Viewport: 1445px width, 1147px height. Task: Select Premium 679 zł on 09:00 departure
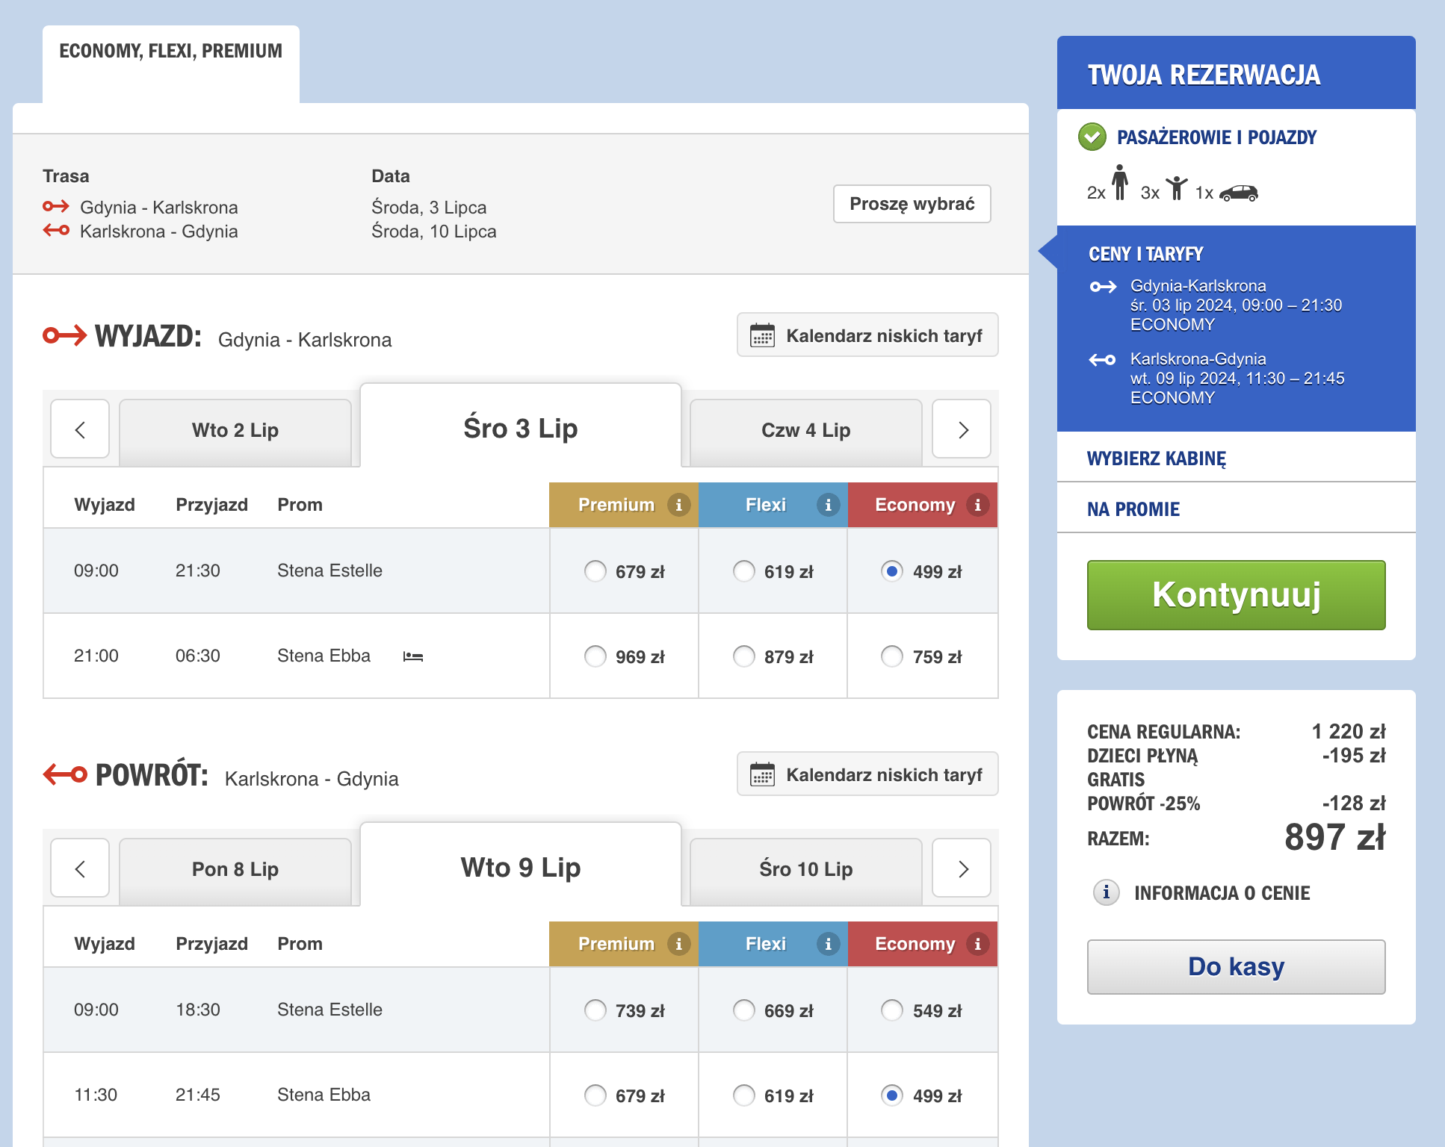595,571
